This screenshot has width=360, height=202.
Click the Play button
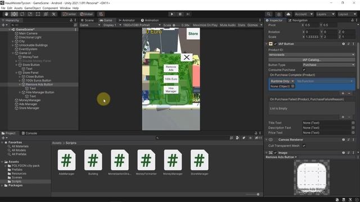click(172, 14)
